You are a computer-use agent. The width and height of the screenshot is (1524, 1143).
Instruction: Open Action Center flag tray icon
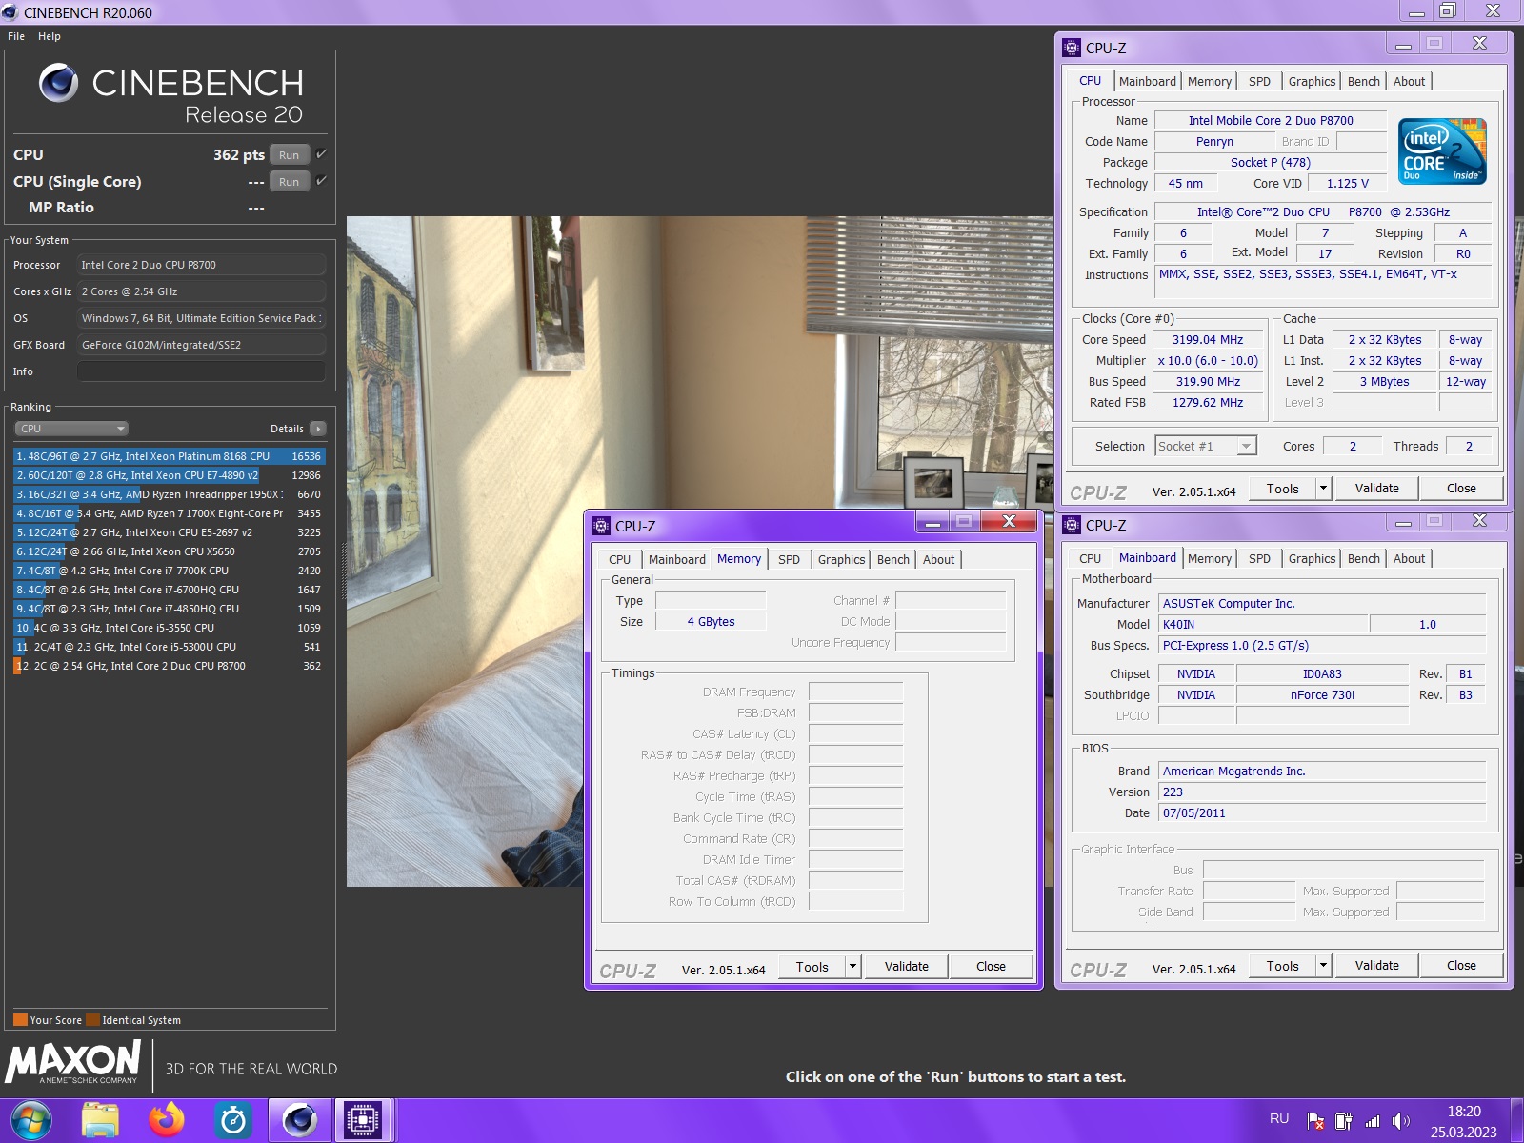[1315, 1121]
